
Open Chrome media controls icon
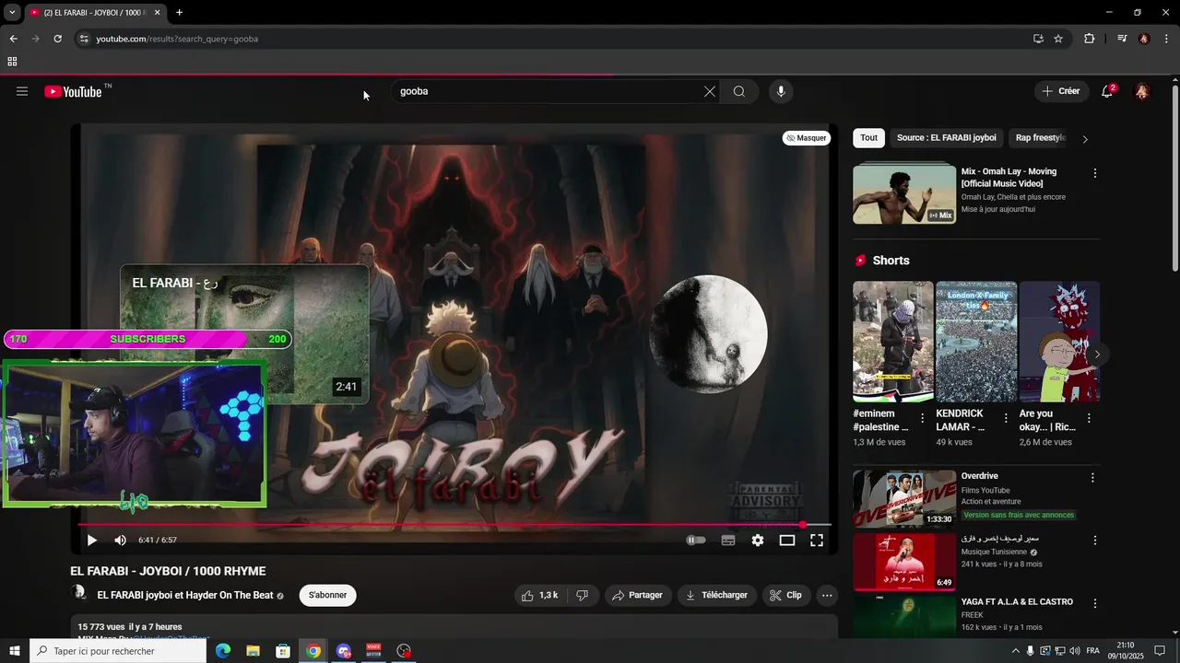point(1122,39)
